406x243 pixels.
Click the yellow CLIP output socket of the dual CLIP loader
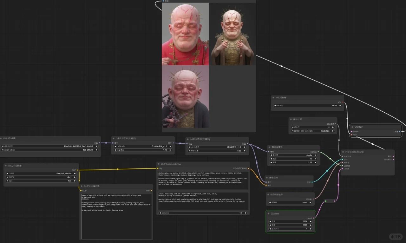click(78, 170)
